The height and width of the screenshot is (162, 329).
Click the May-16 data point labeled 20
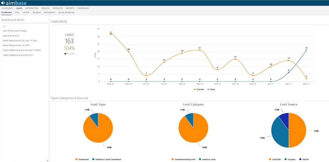click(x=128, y=51)
